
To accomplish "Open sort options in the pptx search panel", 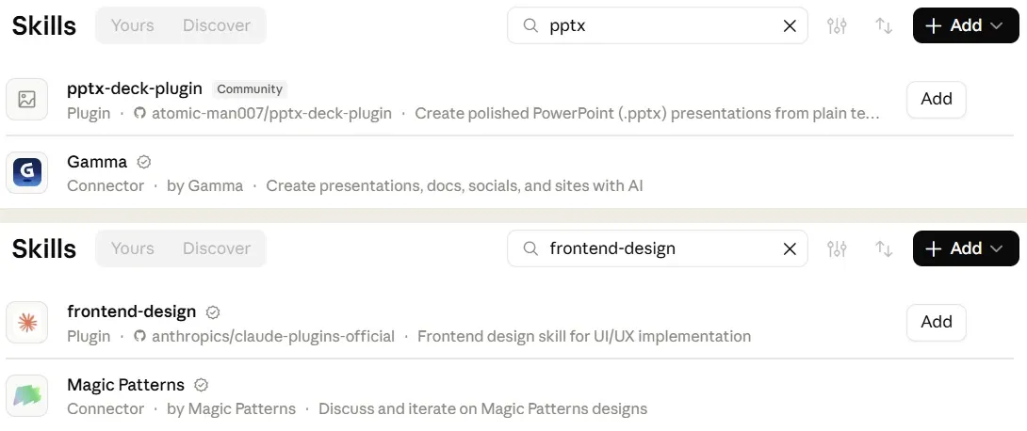I will point(884,25).
